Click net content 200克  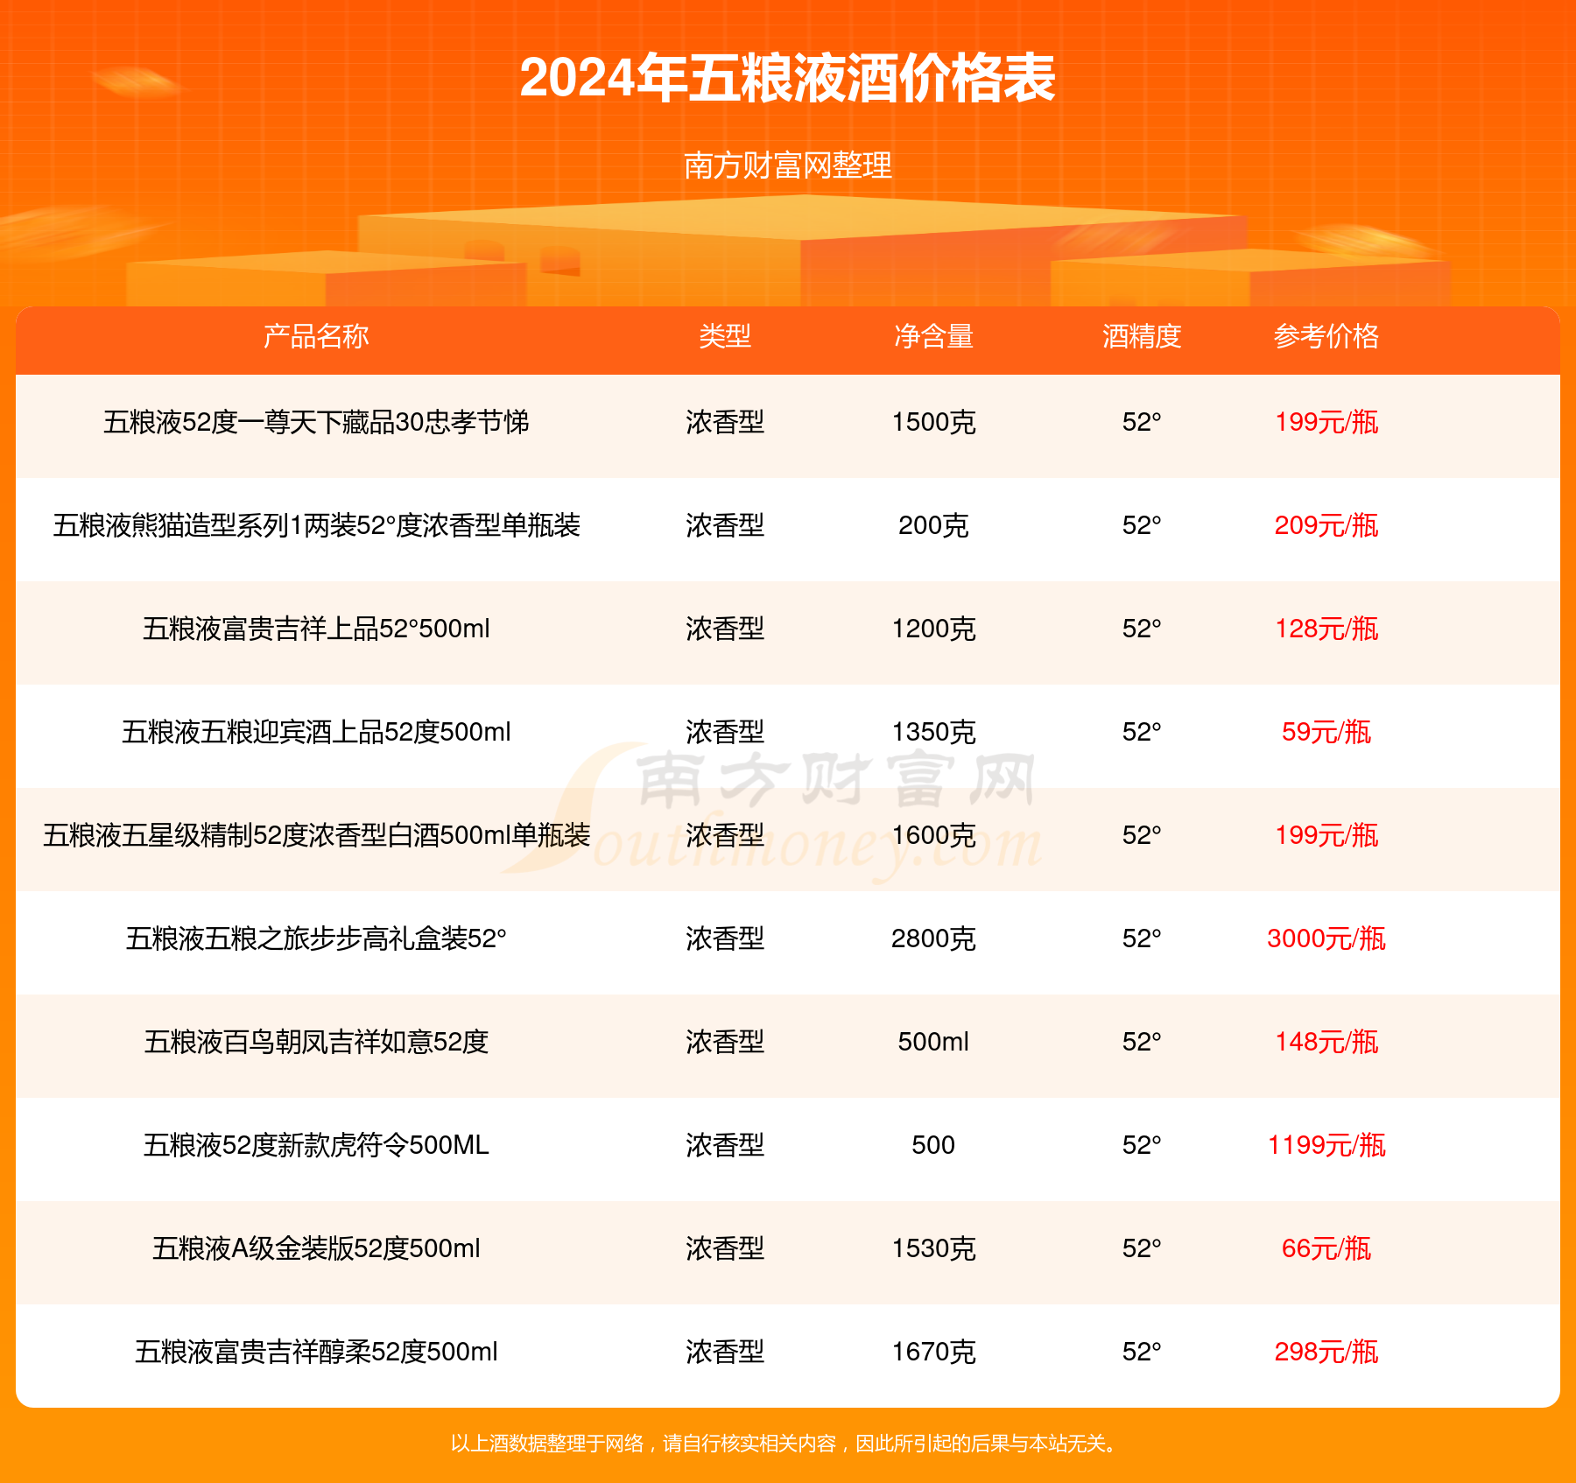[x=933, y=525]
